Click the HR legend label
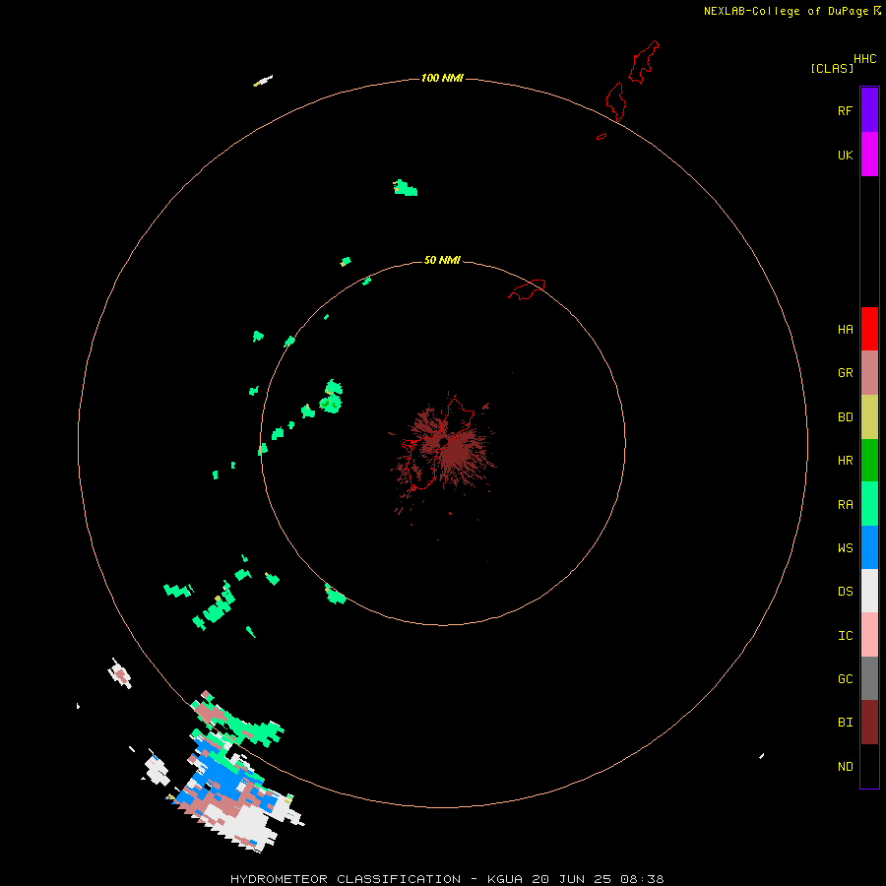The width and height of the screenshot is (886, 886). 845,460
